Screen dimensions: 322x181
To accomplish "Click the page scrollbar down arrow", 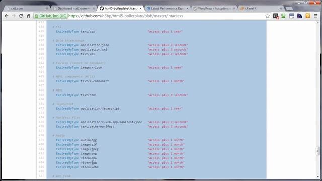I will [317, 176].
